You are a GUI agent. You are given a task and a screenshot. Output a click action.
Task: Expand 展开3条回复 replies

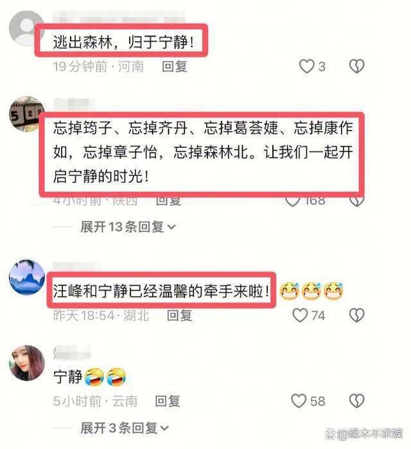(x=125, y=428)
